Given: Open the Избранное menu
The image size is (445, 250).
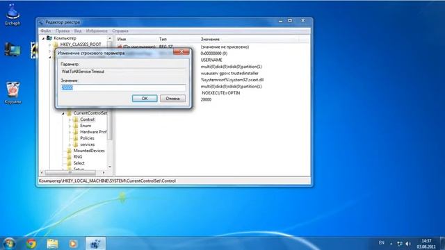Looking at the screenshot, I should [x=97, y=31].
